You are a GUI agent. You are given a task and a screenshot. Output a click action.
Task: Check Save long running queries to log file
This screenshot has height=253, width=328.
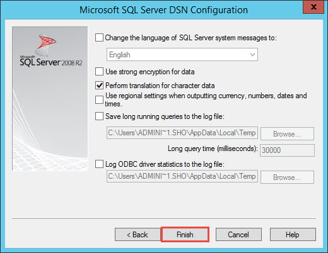(99, 116)
